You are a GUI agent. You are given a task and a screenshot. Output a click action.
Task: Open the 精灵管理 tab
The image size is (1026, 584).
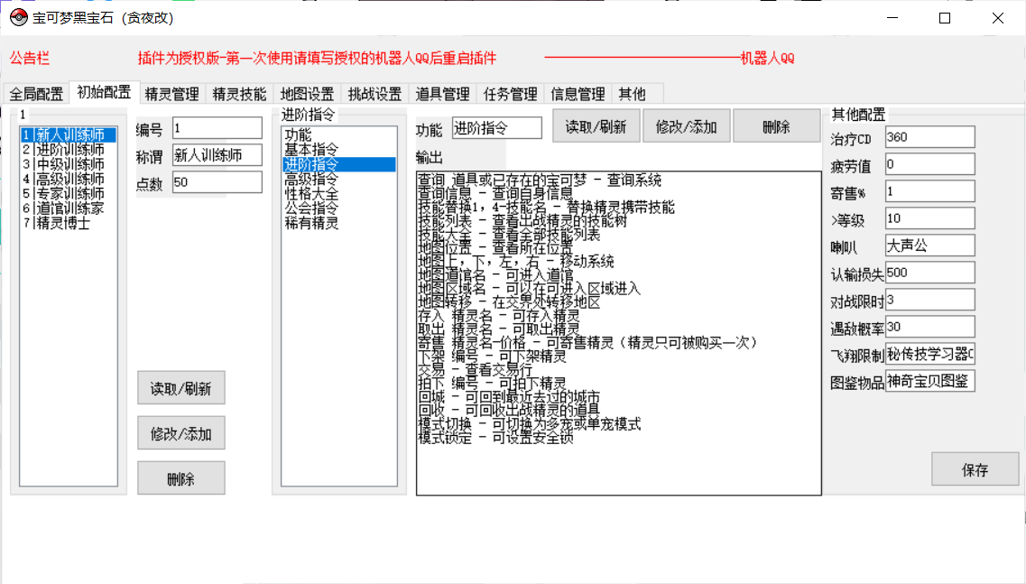(171, 94)
